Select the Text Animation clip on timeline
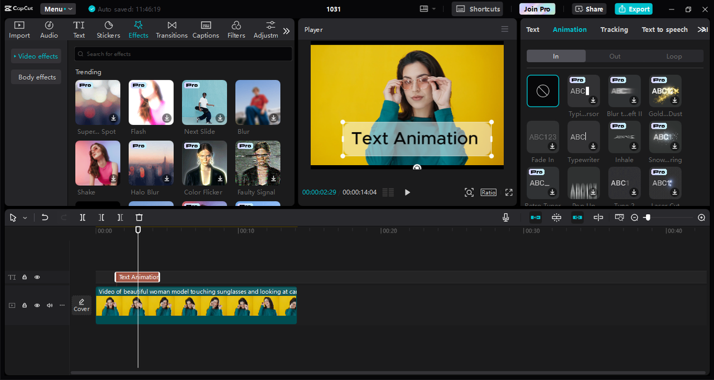 pyautogui.click(x=137, y=277)
